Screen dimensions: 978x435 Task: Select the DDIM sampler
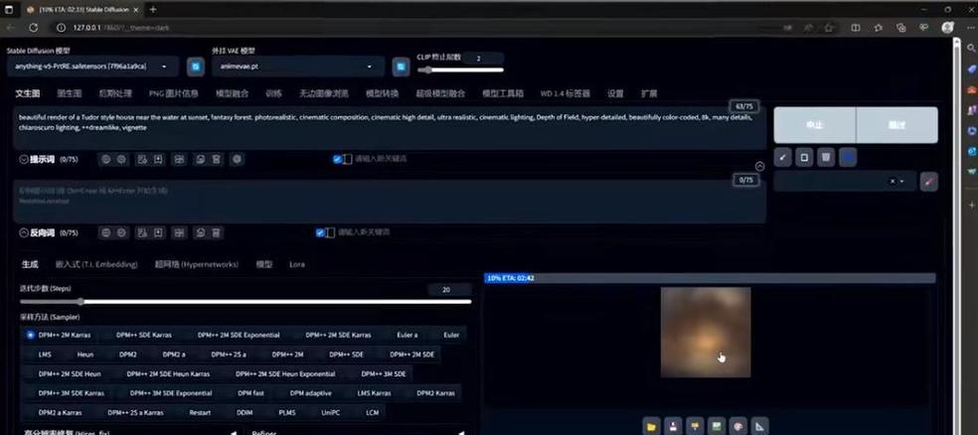coord(244,412)
